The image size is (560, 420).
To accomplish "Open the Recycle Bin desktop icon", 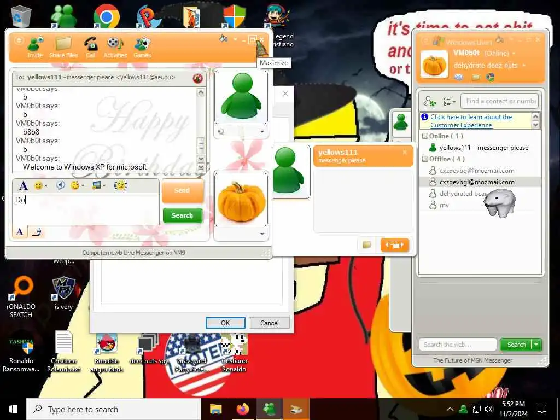I will pos(21,16).
